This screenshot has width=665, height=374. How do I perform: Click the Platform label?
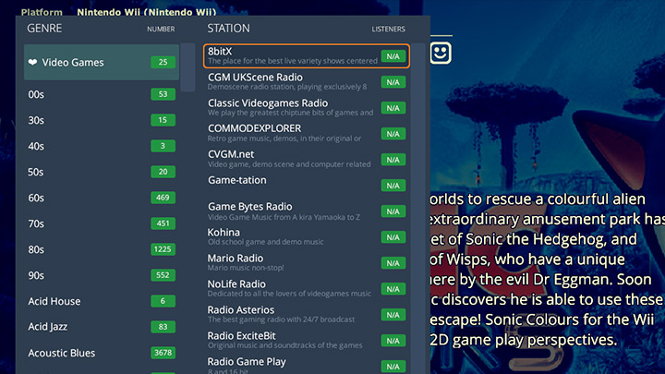coord(42,12)
